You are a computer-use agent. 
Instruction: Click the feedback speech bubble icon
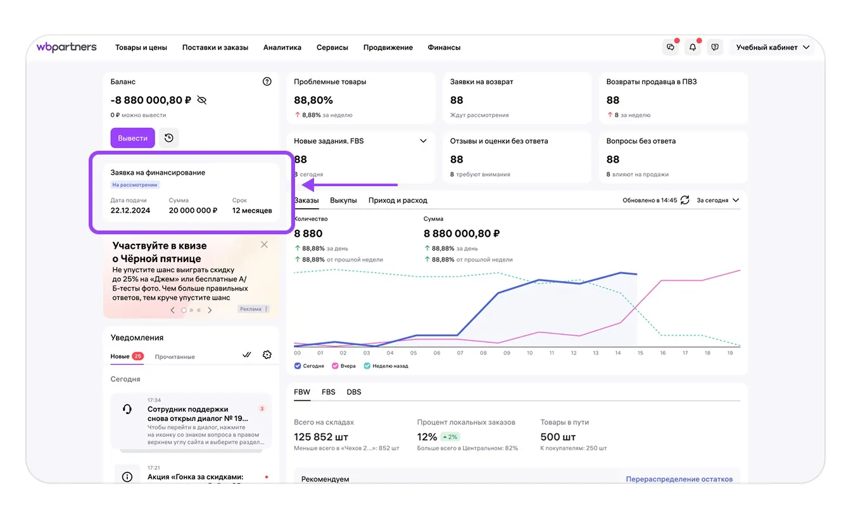[715, 47]
